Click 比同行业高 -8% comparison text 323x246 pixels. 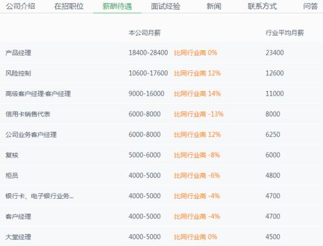tap(197, 155)
